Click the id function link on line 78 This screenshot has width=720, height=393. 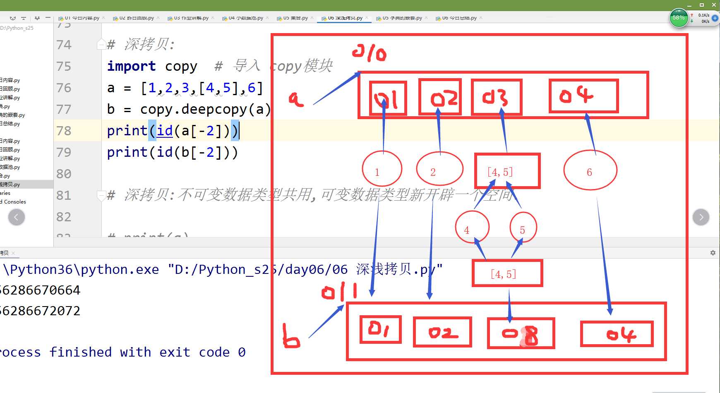click(164, 131)
